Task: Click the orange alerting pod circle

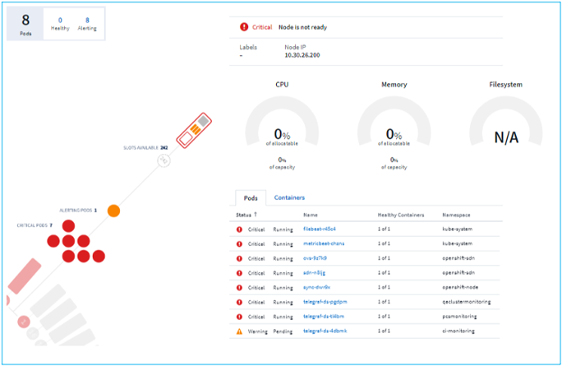Action: [x=113, y=211]
